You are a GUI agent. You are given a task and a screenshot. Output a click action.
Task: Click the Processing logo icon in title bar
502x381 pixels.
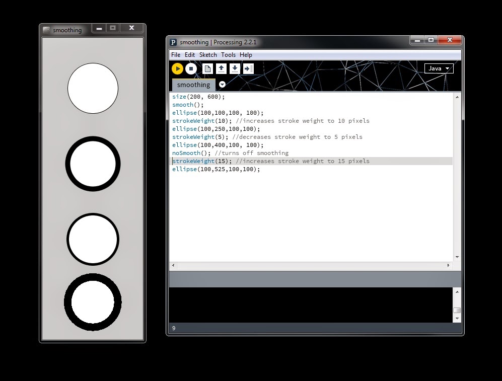pyautogui.click(x=173, y=42)
